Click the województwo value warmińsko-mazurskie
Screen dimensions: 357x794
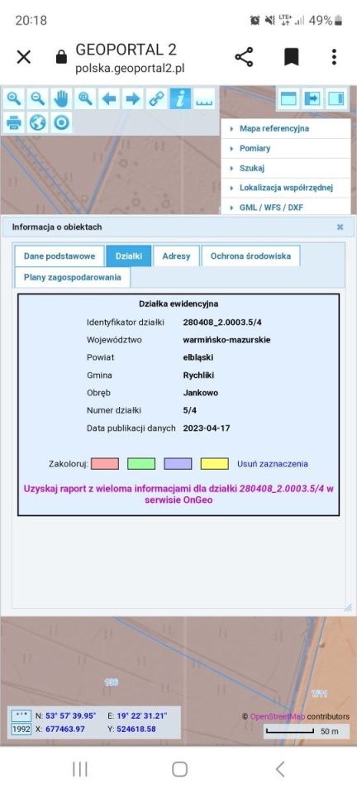coord(226,340)
